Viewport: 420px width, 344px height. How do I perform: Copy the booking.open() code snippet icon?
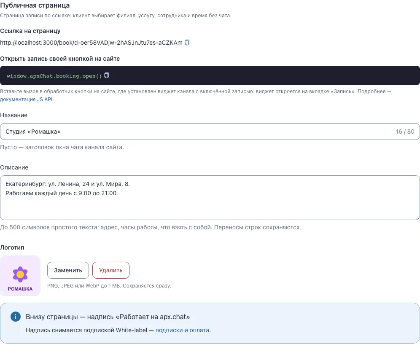(106, 75)
